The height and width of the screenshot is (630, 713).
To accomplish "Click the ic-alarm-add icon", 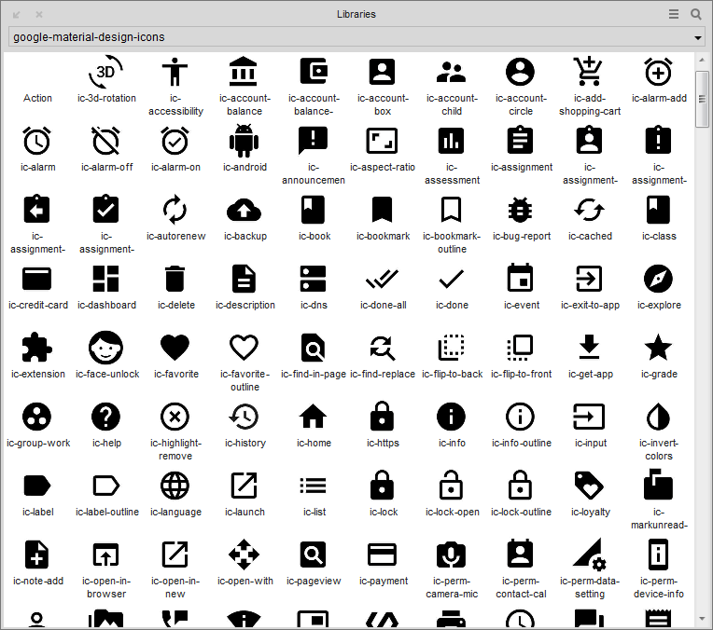I will 659,72.
